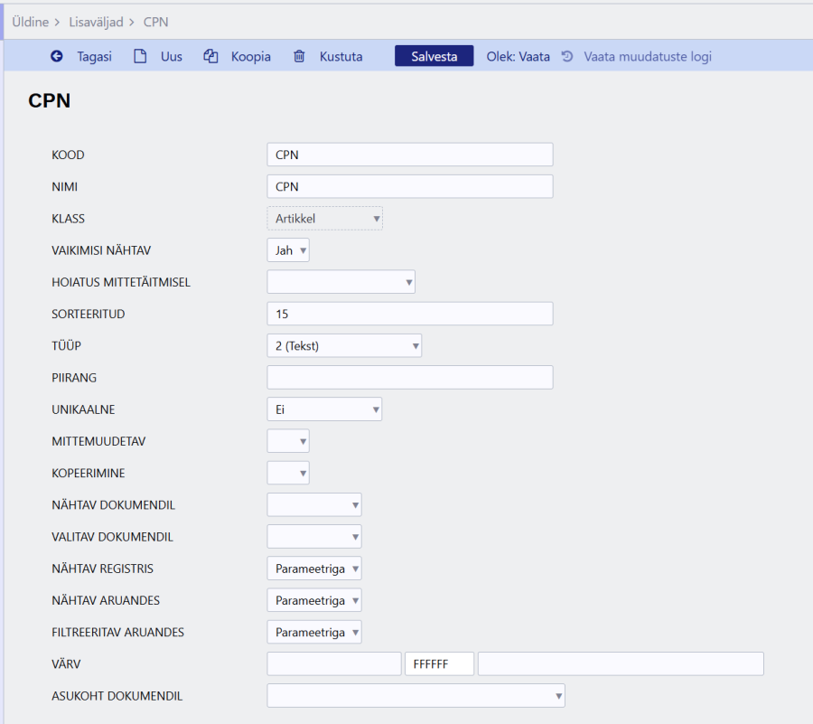Click the CPN page heading
Image resolution: width=813 pixels, height=724 pixels.
(x=50, y=100)
